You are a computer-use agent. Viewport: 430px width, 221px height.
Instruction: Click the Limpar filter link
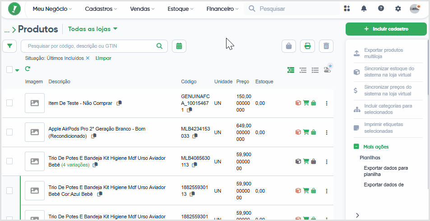[103, 58]
